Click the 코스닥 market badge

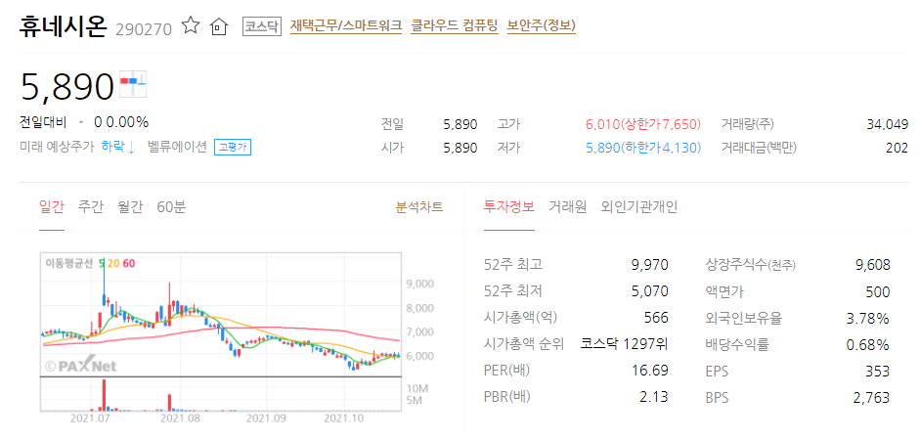click(x=262, y=26)
